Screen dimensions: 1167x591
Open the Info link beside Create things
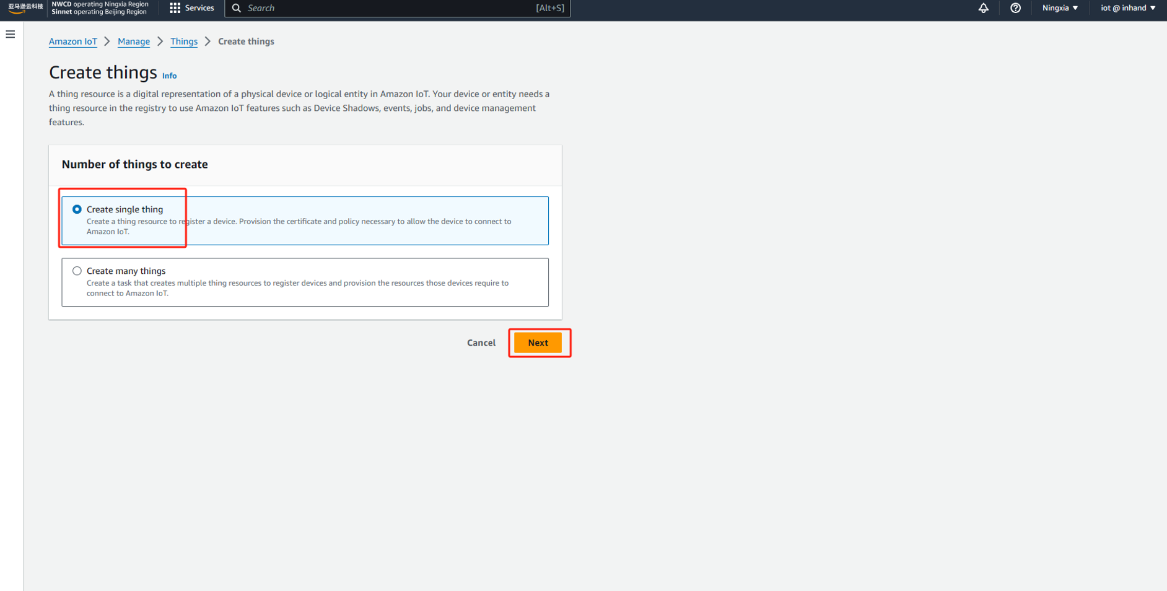pyautogui.click(x=169, y=76)
